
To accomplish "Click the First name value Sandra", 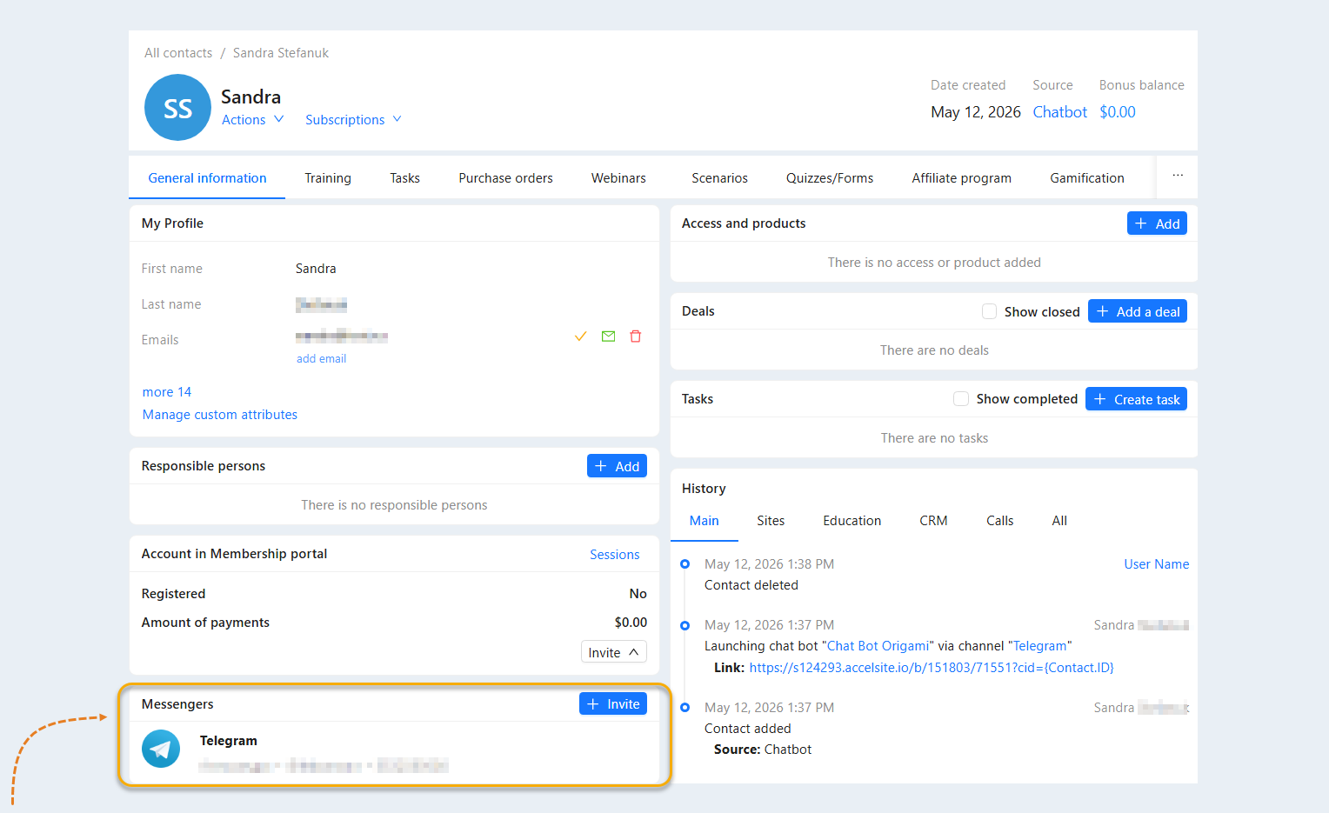I will [x=316, y=269].
